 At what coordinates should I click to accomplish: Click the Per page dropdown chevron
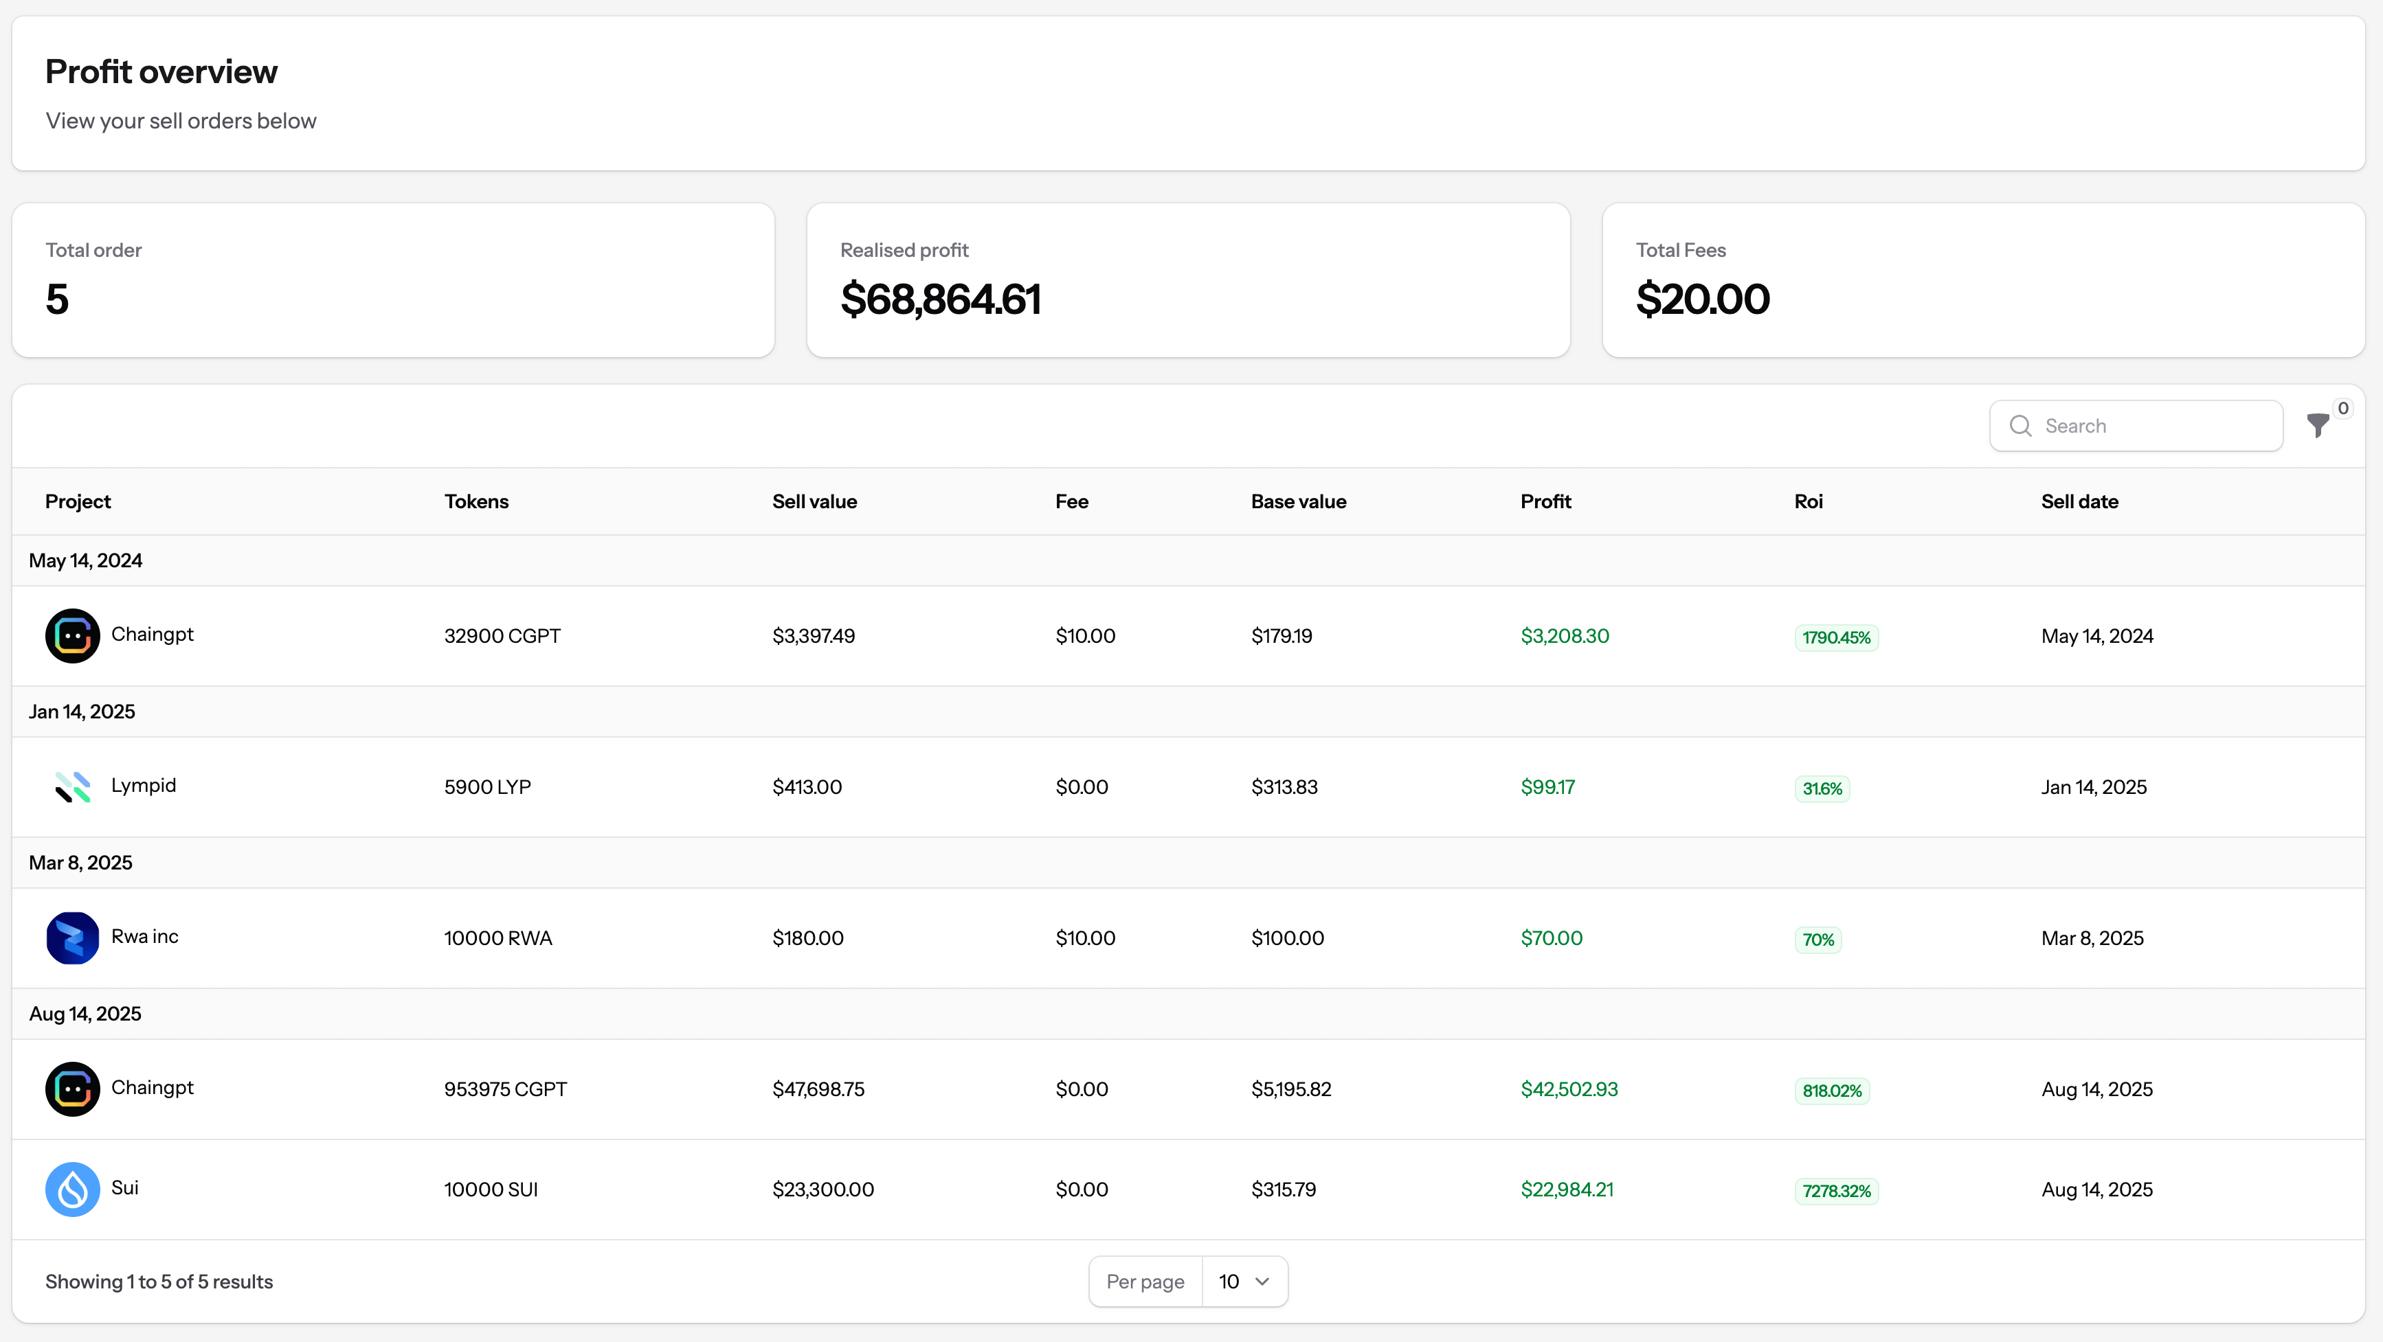(x=1262, y=1281)
